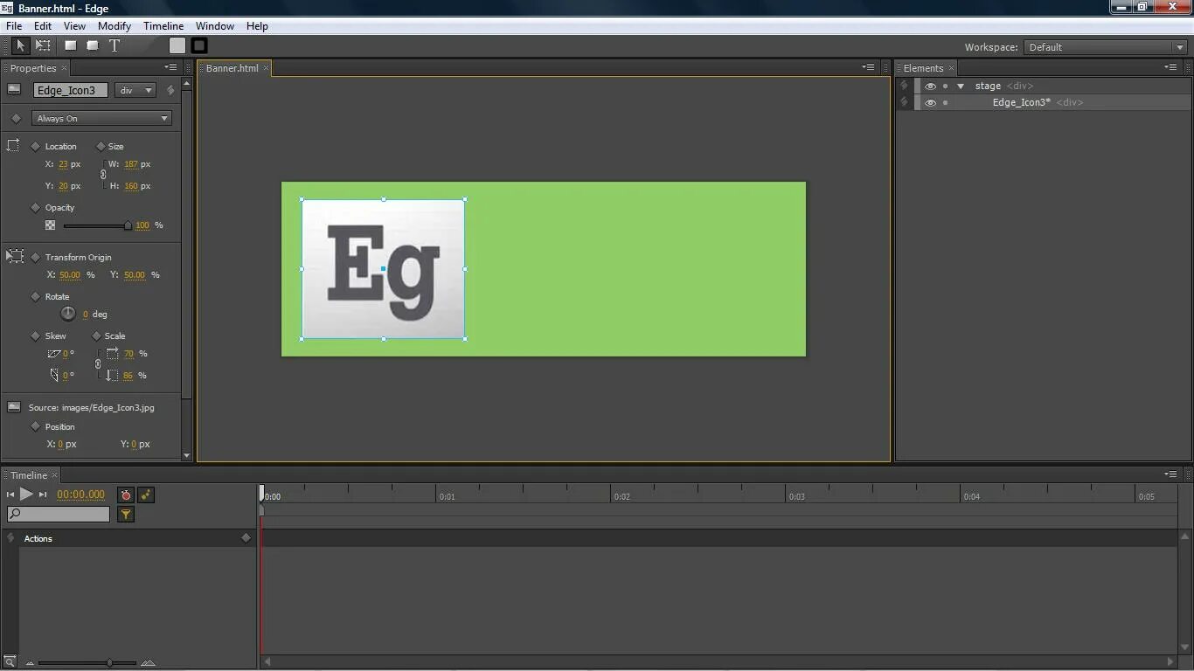Add keyframe for Transform Origin

pos(36,257)
